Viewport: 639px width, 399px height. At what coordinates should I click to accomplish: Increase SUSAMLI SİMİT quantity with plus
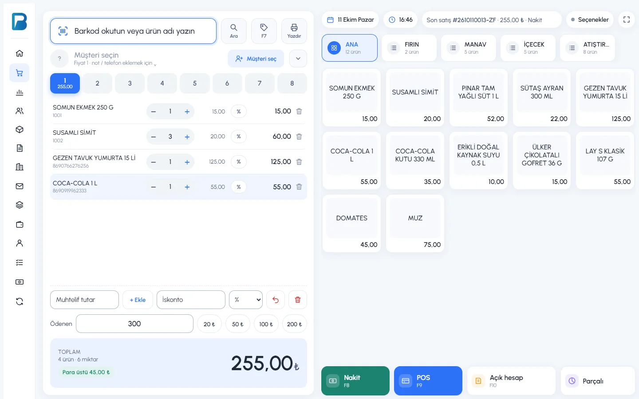[187, 137]
